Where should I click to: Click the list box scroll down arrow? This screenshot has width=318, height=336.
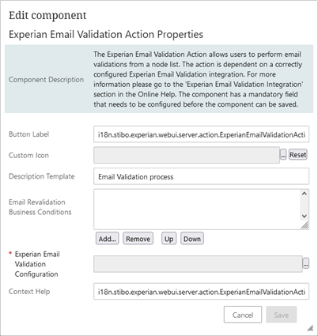(x=305, y=216)
